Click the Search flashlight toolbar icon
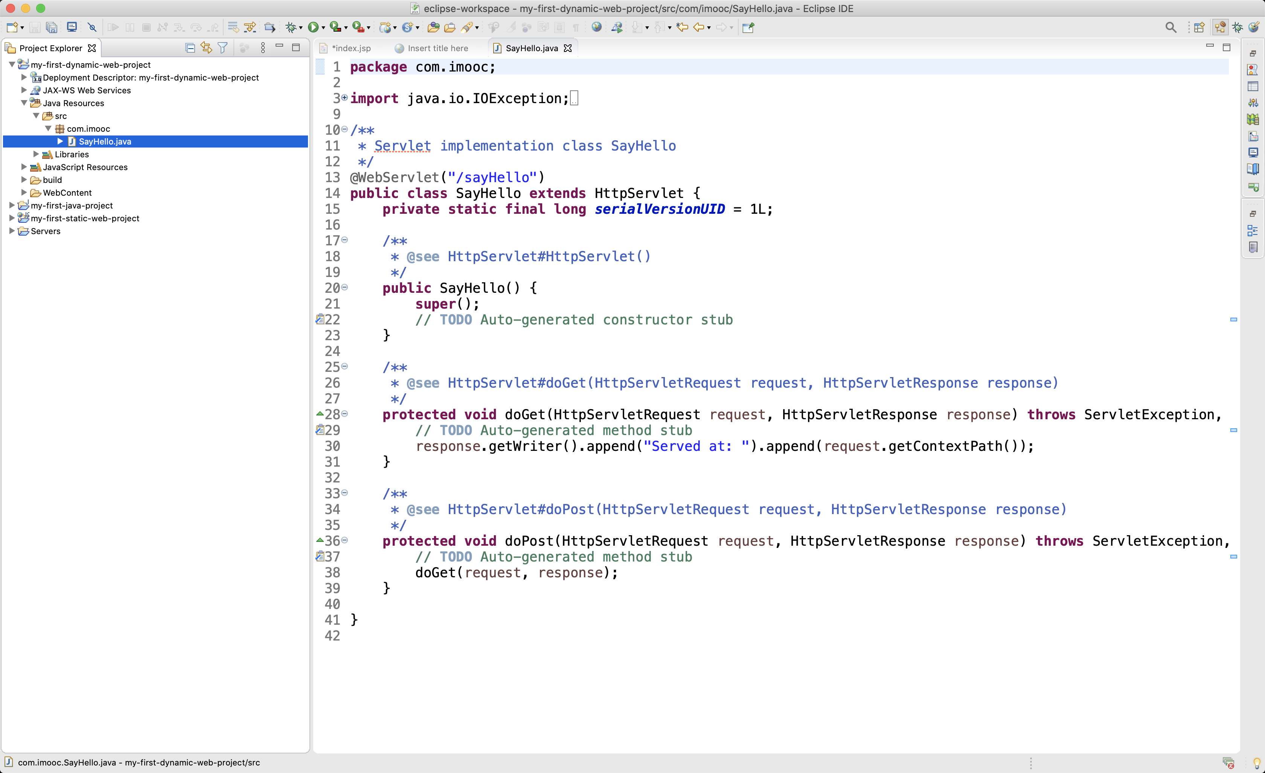The image size is (1265, 773). tap(467, 27)
